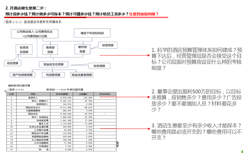The image size is (243, 153).
Task: Select the 餐饮部预算 flowchart box
Action: [82, 49]
